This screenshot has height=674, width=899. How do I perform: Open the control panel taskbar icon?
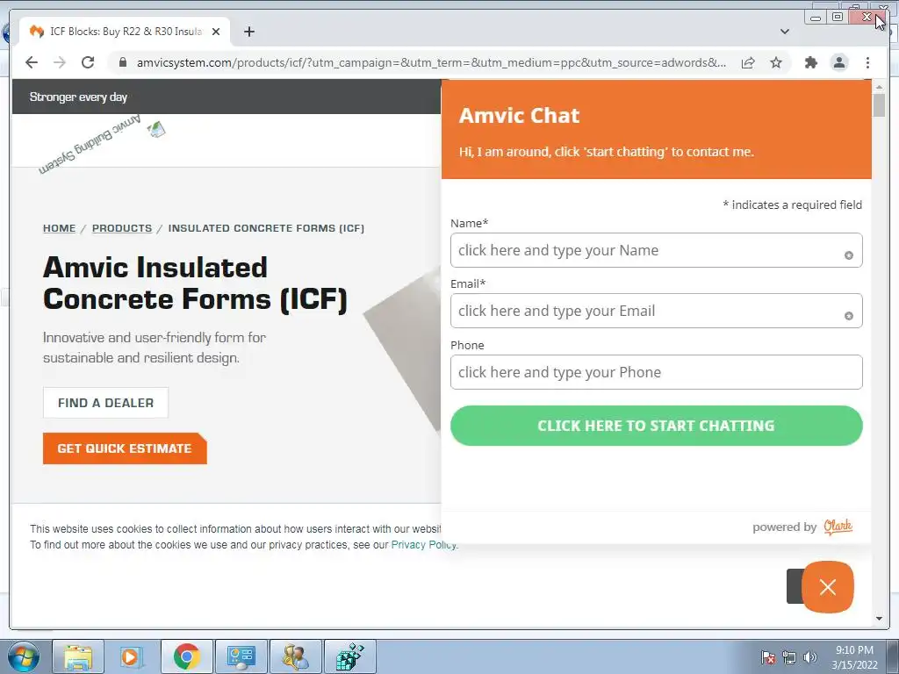241,656
